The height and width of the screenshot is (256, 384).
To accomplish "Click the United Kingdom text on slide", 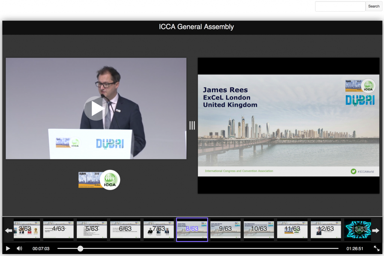I will coord(230,105).
